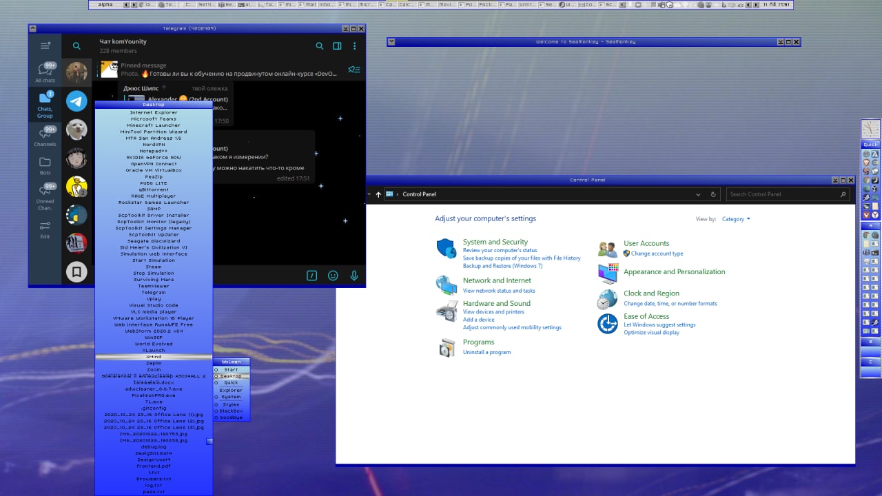Click Uninstall a program link

click(x=486, y=352)
